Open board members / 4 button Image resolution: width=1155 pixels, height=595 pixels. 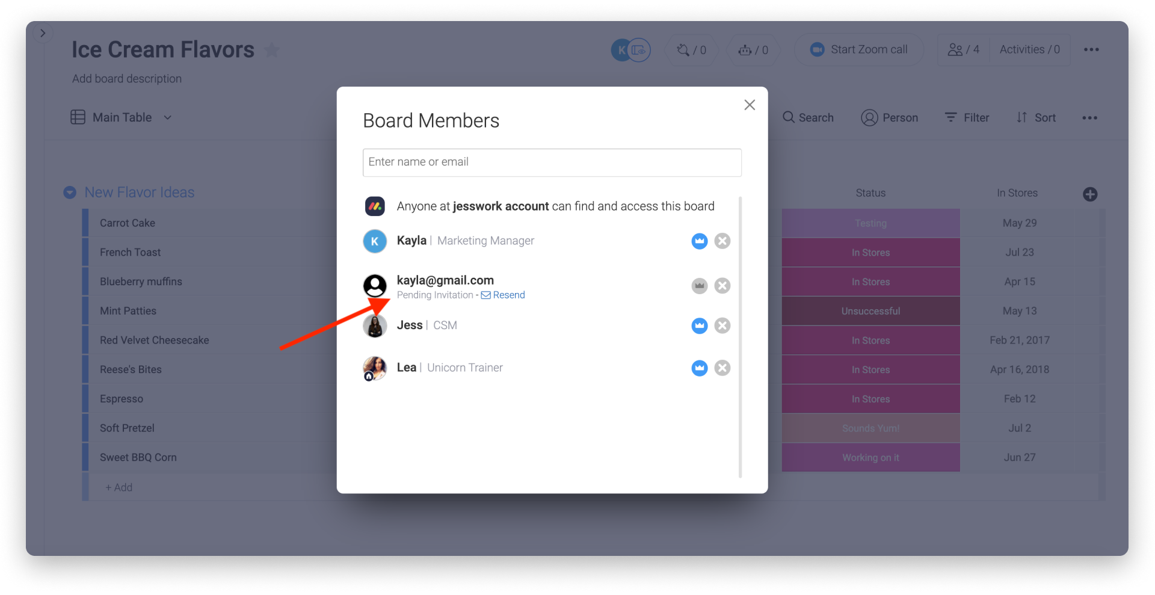click(x=964, y=50)
